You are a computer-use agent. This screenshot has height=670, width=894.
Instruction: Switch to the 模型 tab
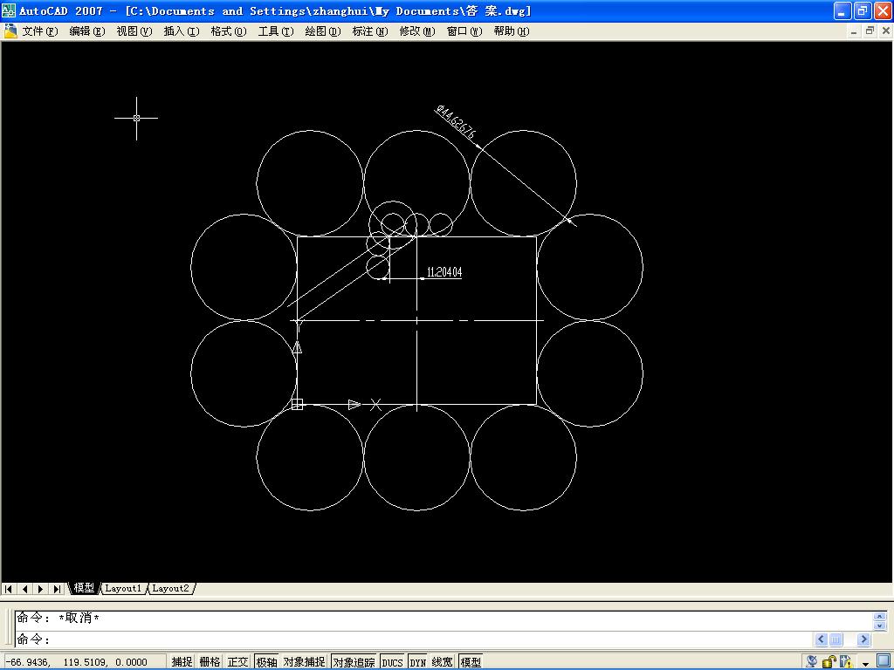84,588
